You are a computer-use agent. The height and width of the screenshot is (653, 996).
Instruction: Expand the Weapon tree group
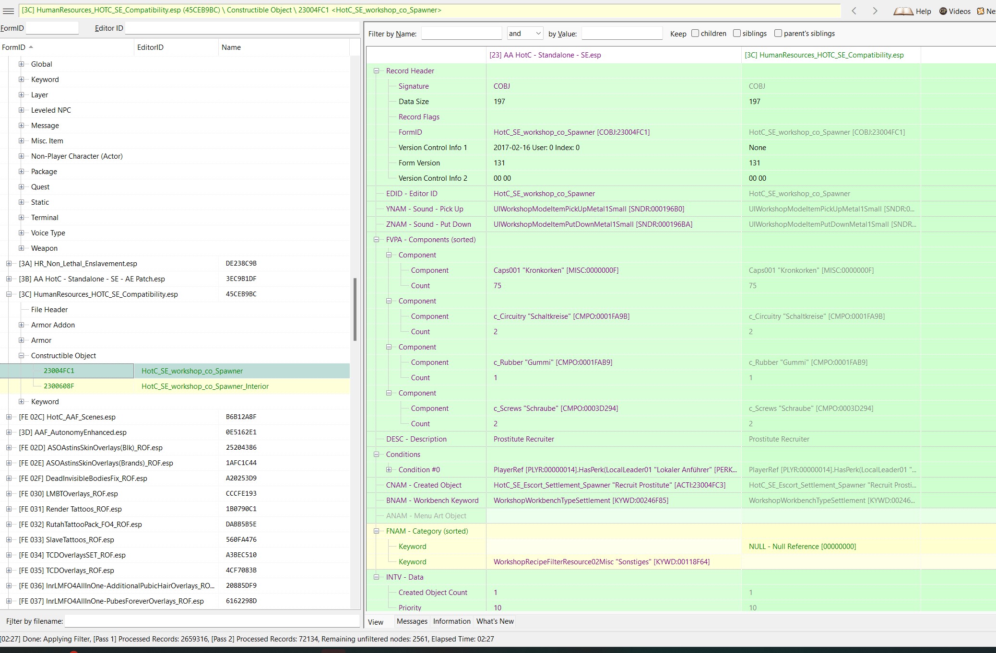[21, 248]
